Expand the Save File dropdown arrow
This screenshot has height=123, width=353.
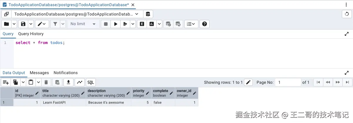pyautogui.click(x=31, y=24)
